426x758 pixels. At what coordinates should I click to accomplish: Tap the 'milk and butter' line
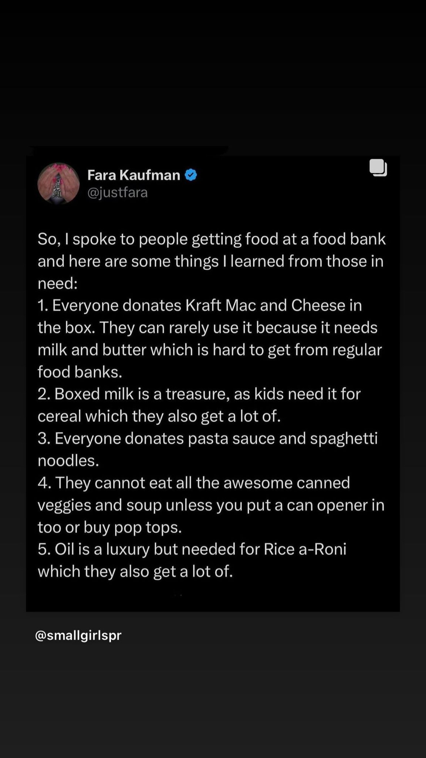210,350
